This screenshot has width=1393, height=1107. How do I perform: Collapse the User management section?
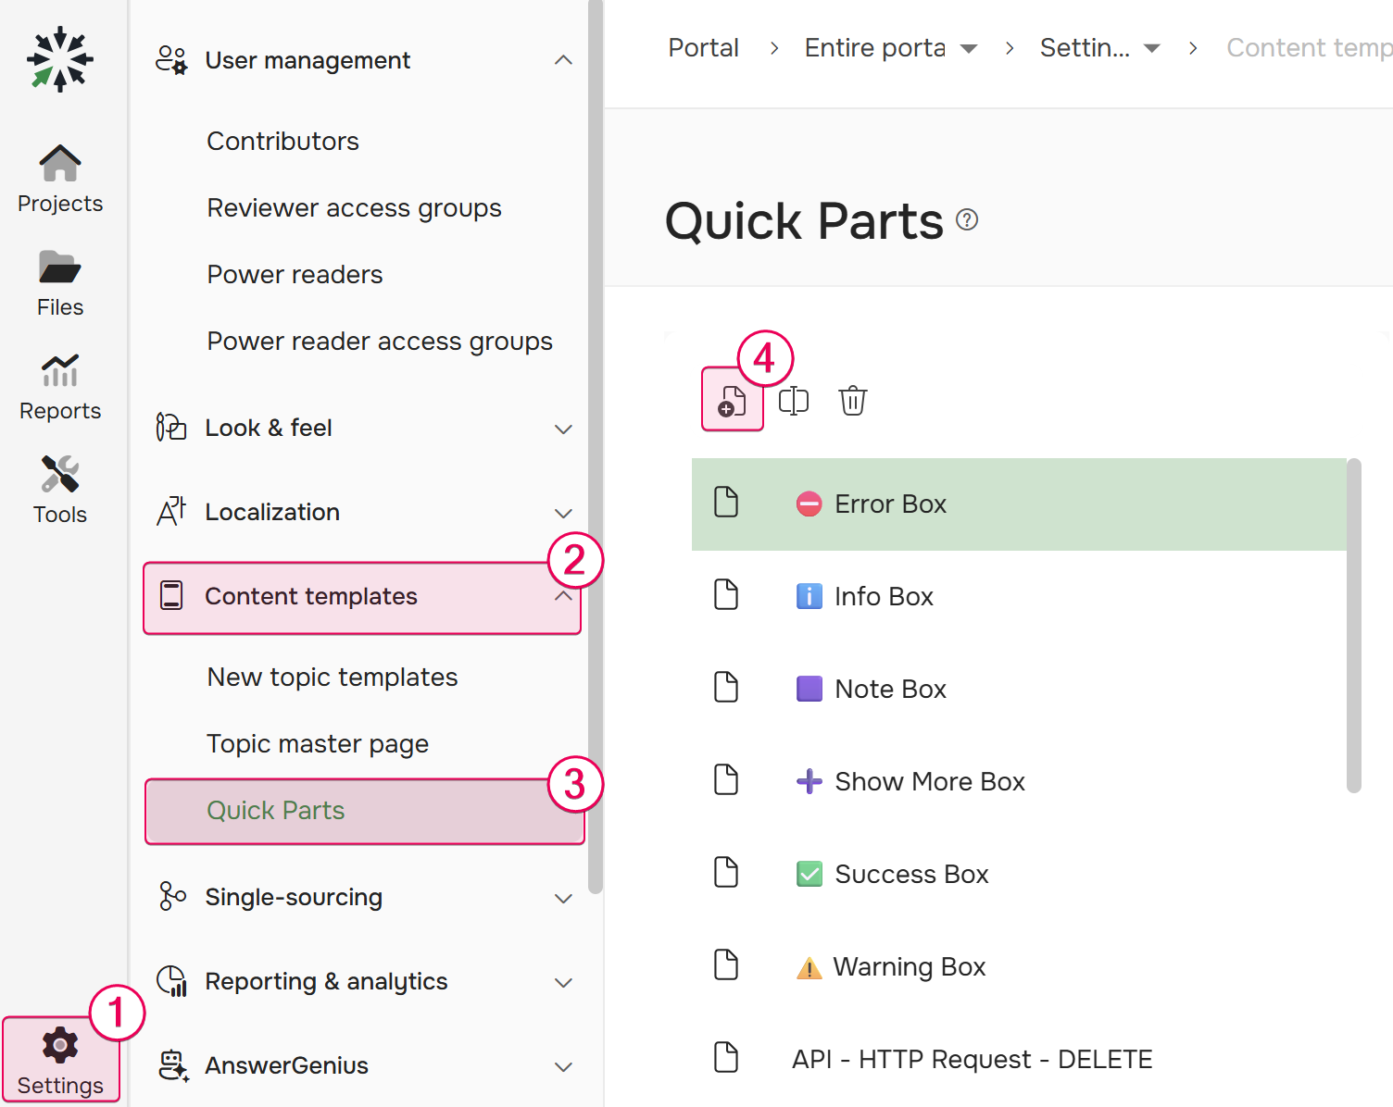pyautogui.click(x=563, y=59)
